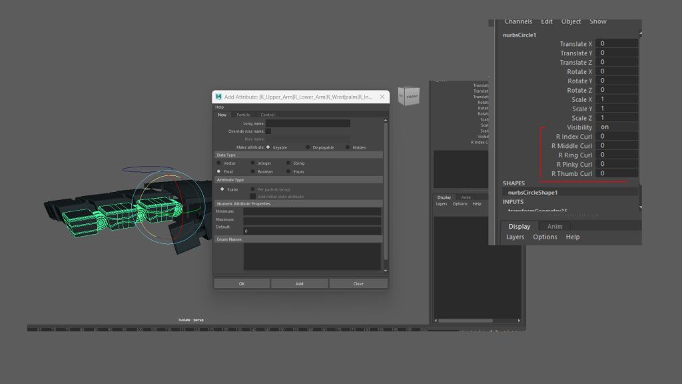Image resolution: width=682 pixels, height=384 pixels.
Task: Select the Scale Y channel label
Action: [x=582, y=109]
